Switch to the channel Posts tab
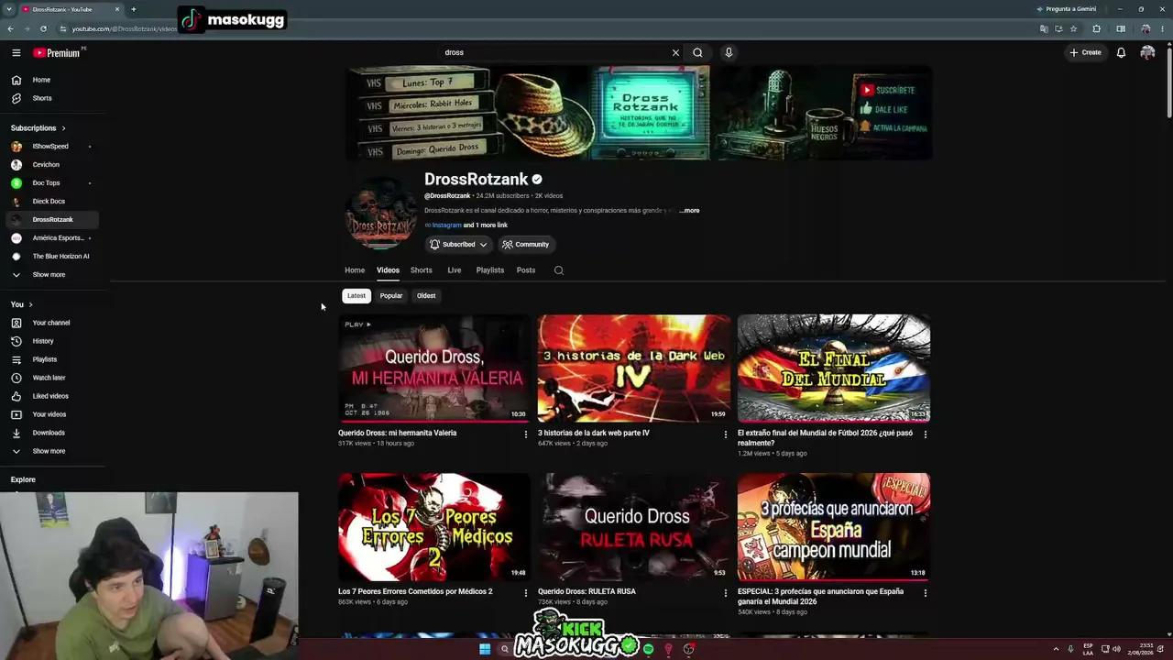Screen dimensions: 1173x660 [526, 270]
